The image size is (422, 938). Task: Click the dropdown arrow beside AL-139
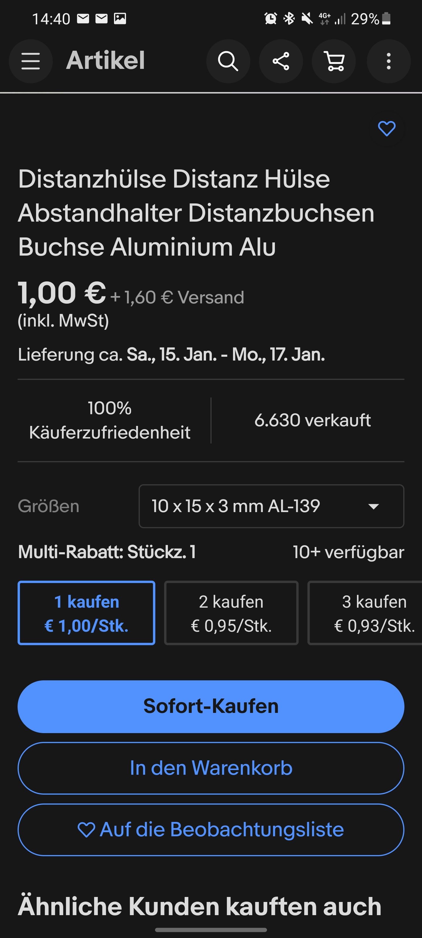(374, 506)
